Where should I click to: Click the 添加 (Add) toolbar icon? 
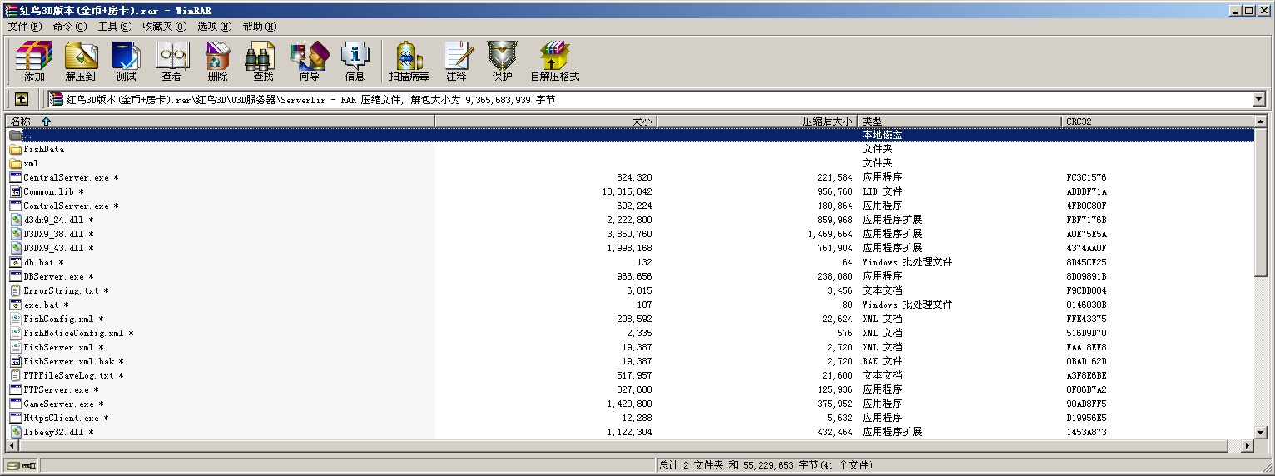coord(34,61)
